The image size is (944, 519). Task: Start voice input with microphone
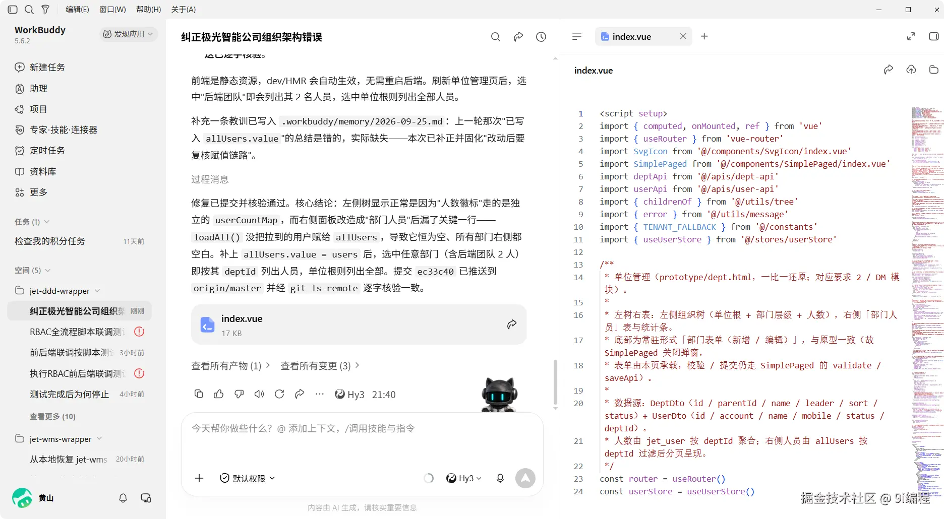pyautogui.click(x=500, y=478)
